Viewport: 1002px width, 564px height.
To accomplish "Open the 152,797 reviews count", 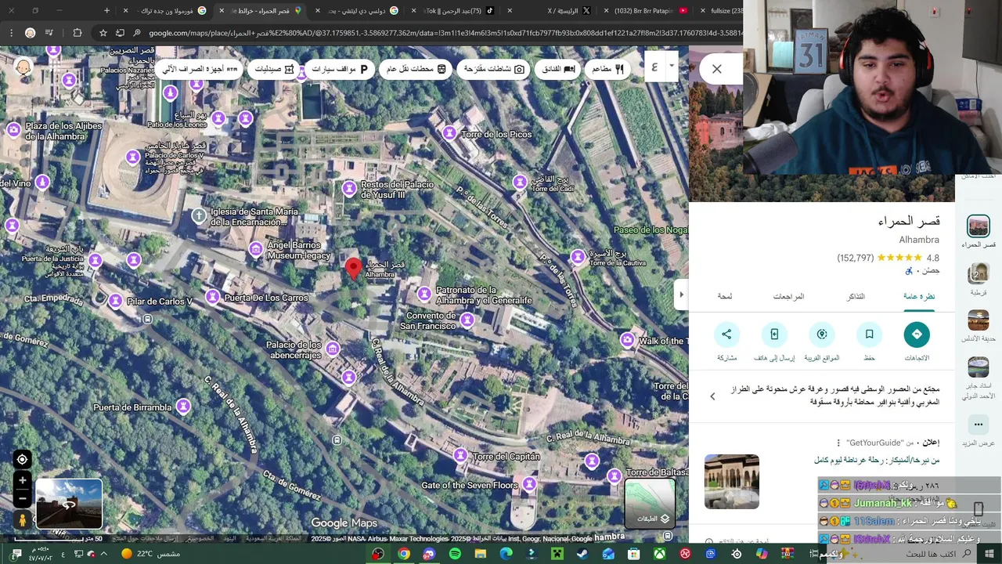I will tap(855, 258).
